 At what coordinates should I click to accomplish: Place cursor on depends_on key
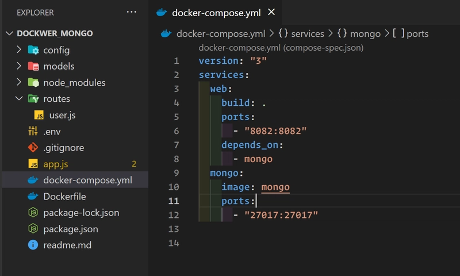click(x=250, y=145)
